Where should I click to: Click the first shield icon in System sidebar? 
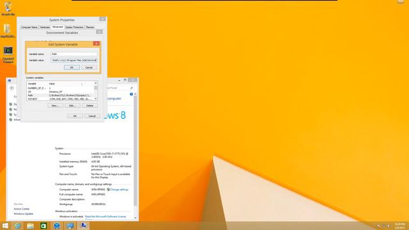click(x=11, y=104)
